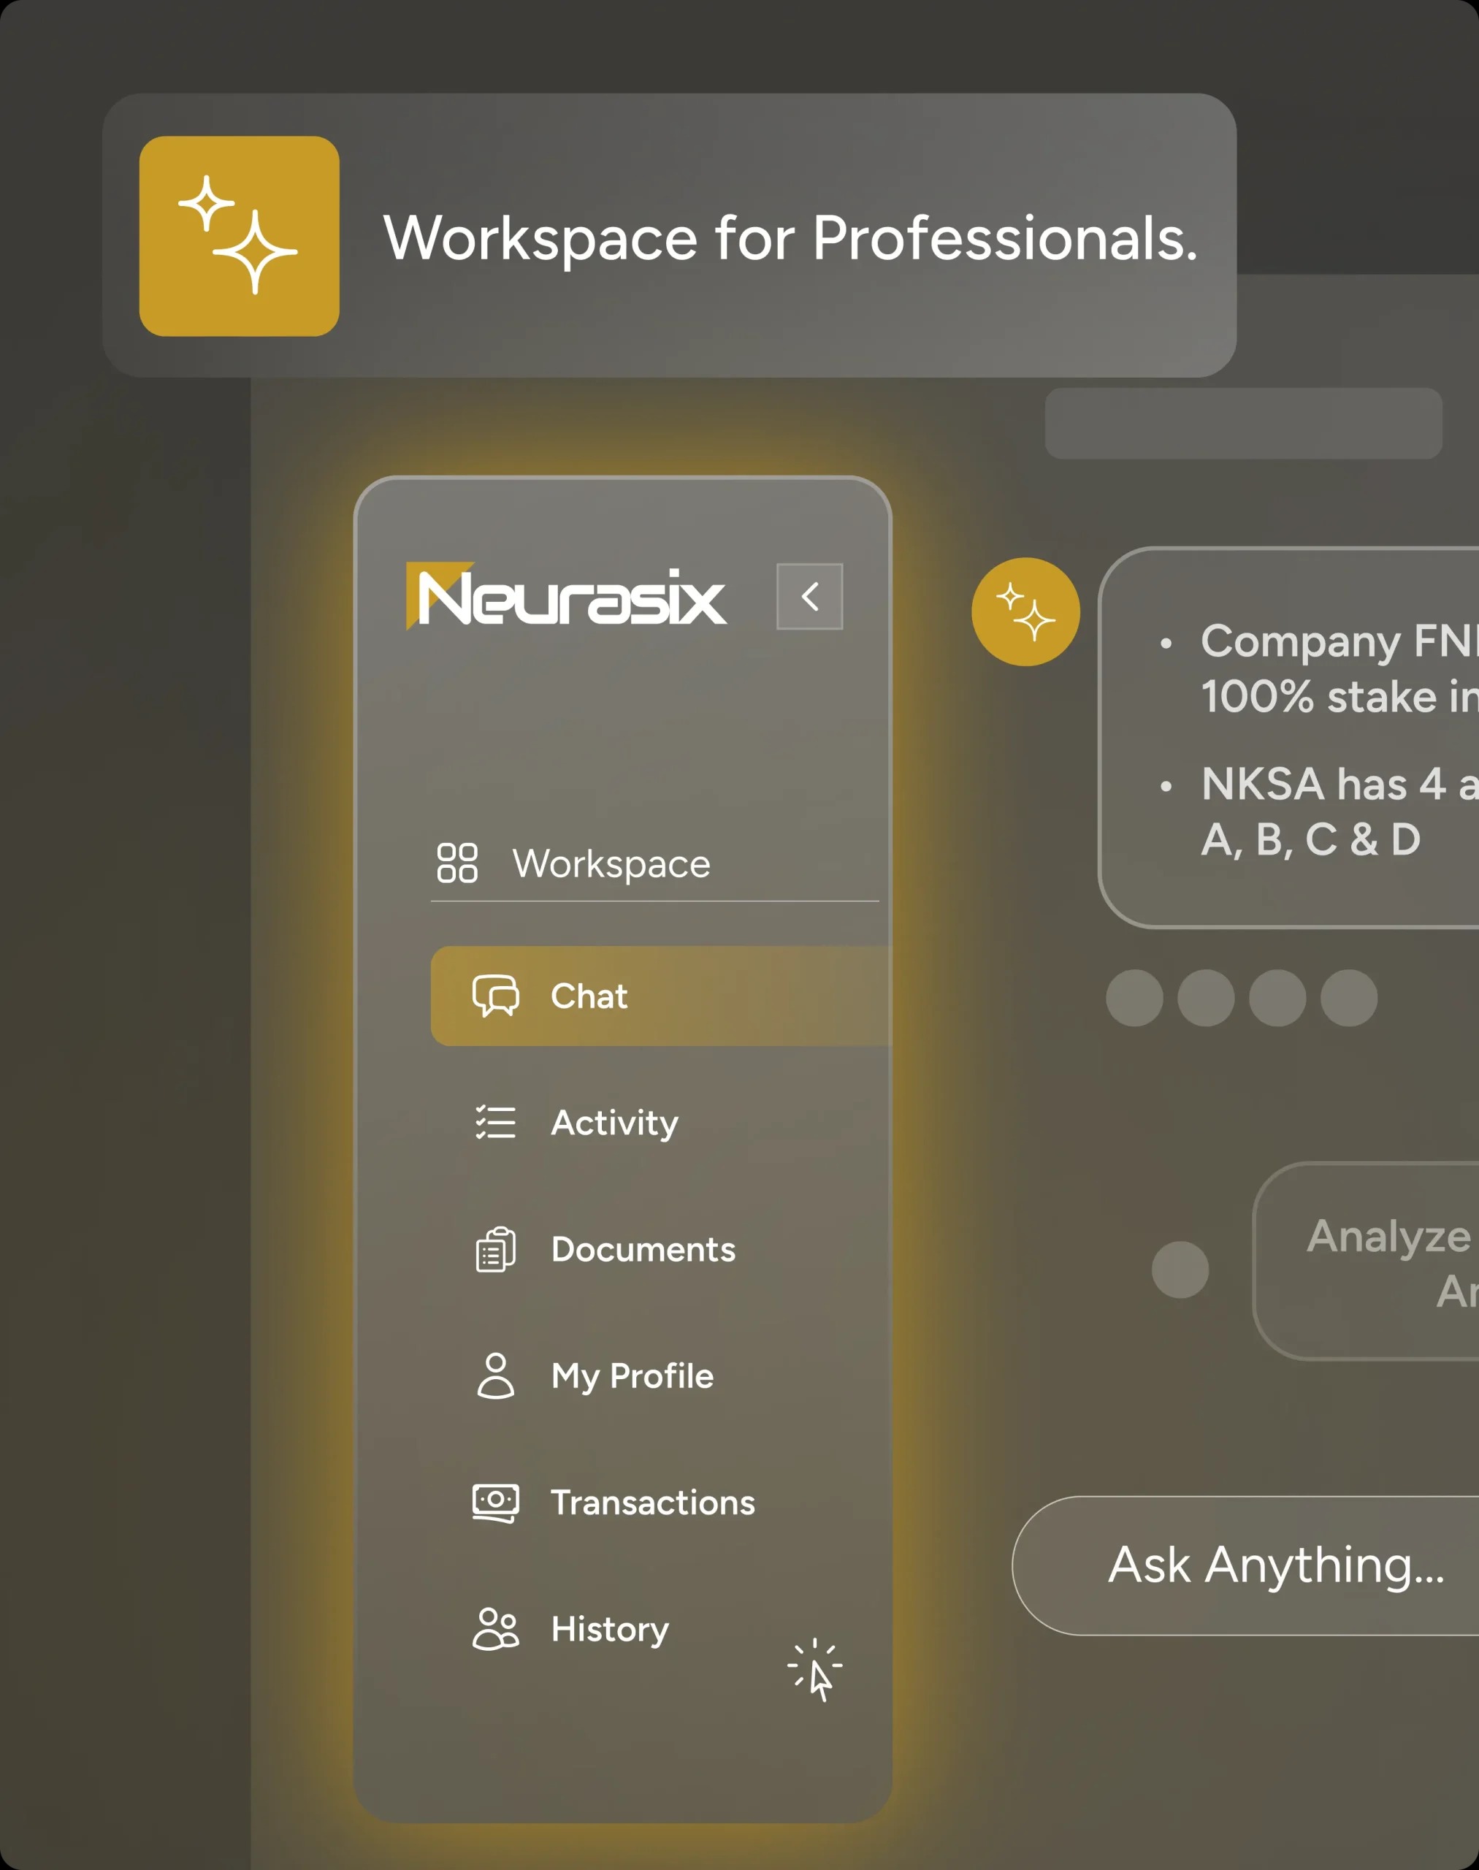
Task: Click the round gold AI sparkle avatar
Action: 1025,611
